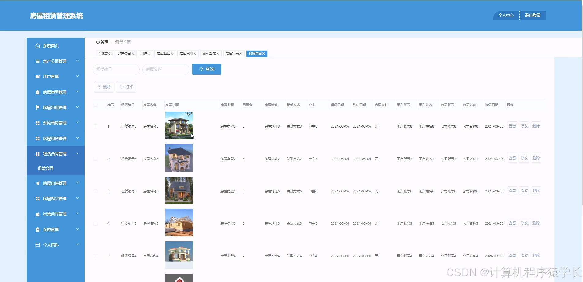The image size is (583, 282).
Task: Click the grid icon beside 预约看房管理
Action: (38, 123)
